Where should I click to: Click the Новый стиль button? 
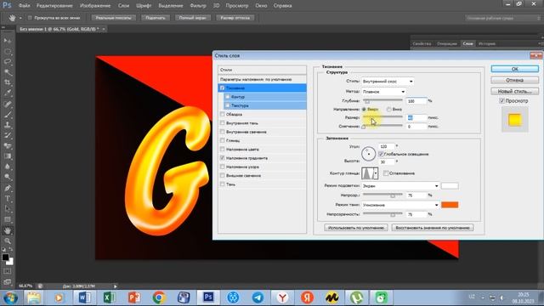coord(515,91)
